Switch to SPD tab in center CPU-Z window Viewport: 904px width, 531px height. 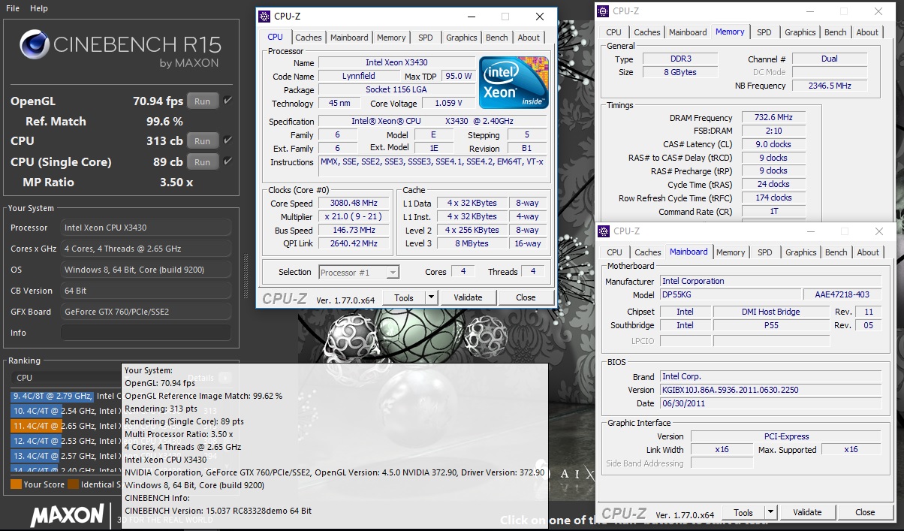coord(426,38)
